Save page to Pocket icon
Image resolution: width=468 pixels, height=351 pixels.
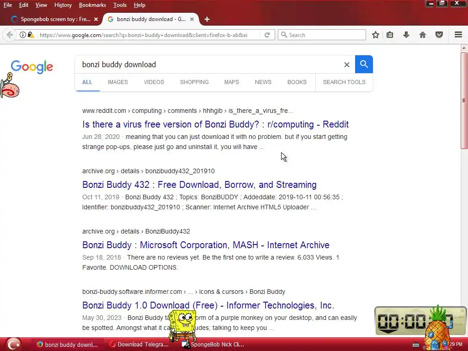439,35
